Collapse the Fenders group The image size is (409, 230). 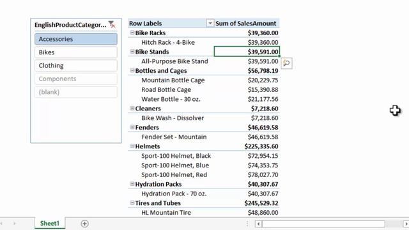point(132,127)
